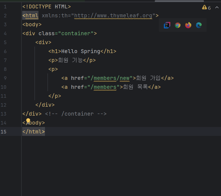Click line number 9 in gutter
This screenshot has width=221, height=196.
[x=5, y=78]
